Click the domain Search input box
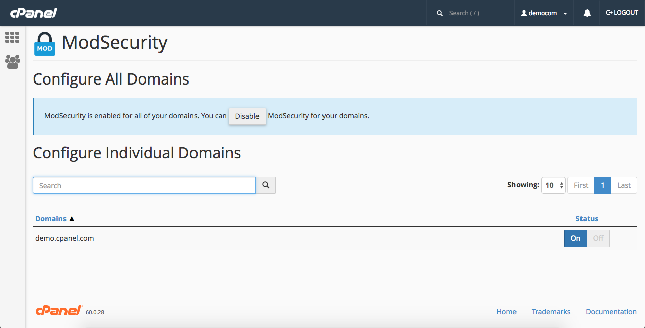Viewport: 645px width, 328px height. point(144,185)
